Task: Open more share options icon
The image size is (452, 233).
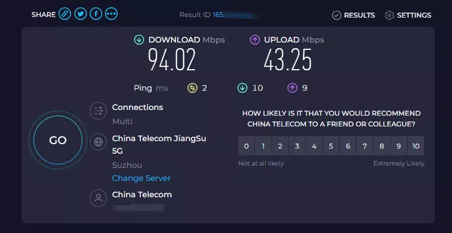Action: (111, 15)
